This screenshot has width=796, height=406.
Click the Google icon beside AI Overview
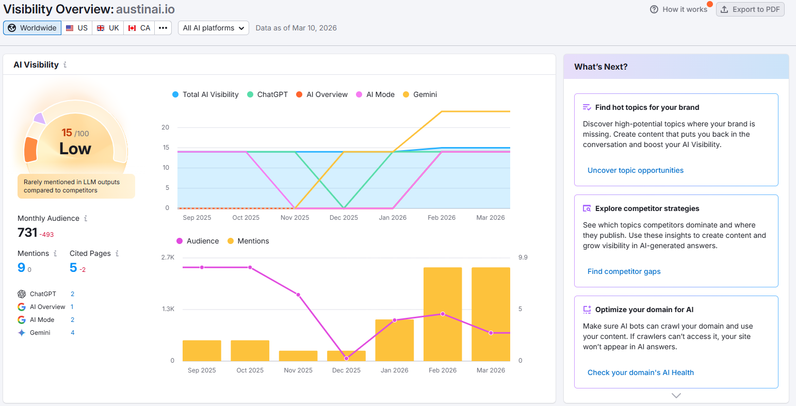pyautogui.click(x=22, y=307)
